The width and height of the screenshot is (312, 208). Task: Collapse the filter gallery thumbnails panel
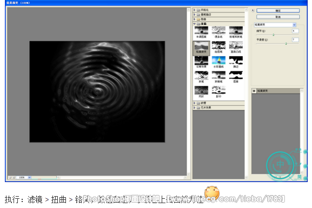coord(253,10)
